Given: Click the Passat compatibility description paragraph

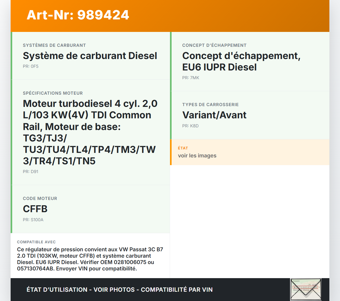Looking at the screenshot, I should point(90,259).
